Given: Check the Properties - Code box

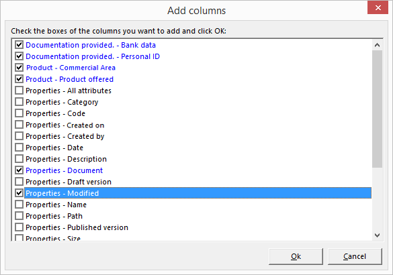Looking at the screenshot, I should [x=19, y=113].
